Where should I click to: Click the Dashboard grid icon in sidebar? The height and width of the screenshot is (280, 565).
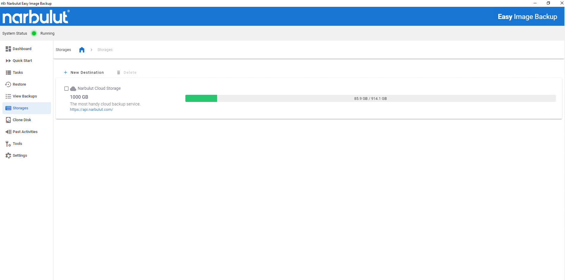[x=8, y=49]
